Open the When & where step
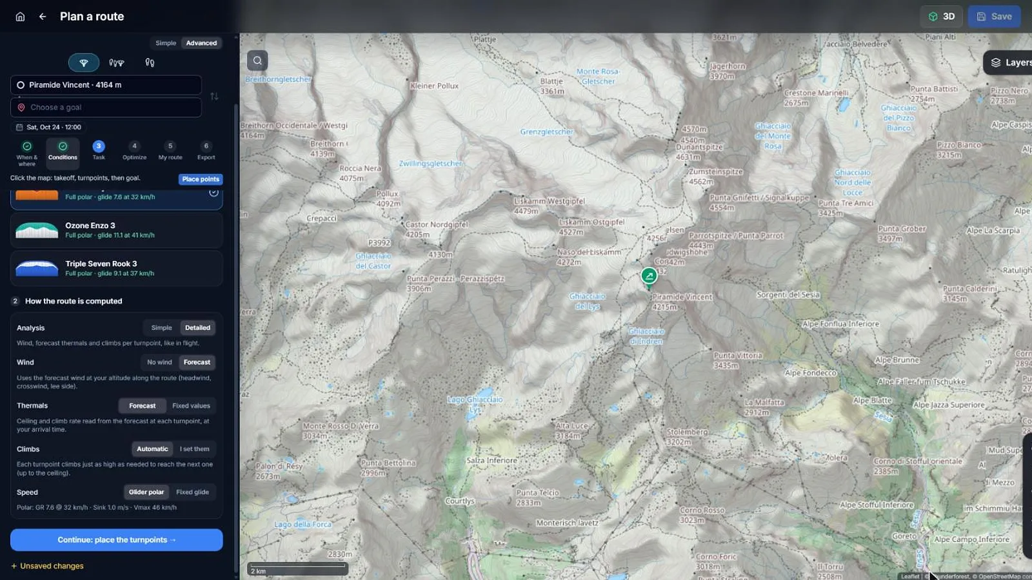Viewport: 1032px width, 580px height. (26, 153)
